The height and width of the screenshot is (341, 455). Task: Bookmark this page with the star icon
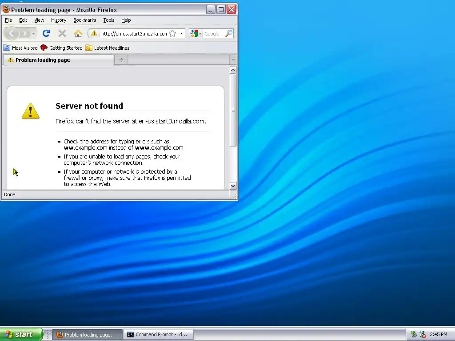coord(172,34)
